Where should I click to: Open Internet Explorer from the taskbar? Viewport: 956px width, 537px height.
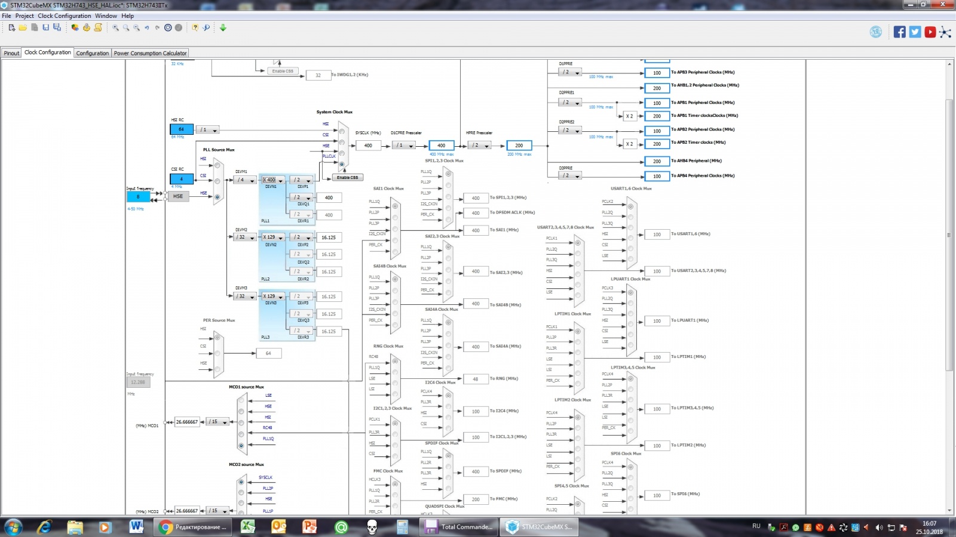coord(44,527)
